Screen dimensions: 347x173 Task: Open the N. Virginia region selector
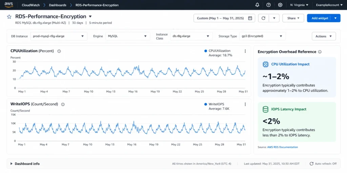coord(299,5)
